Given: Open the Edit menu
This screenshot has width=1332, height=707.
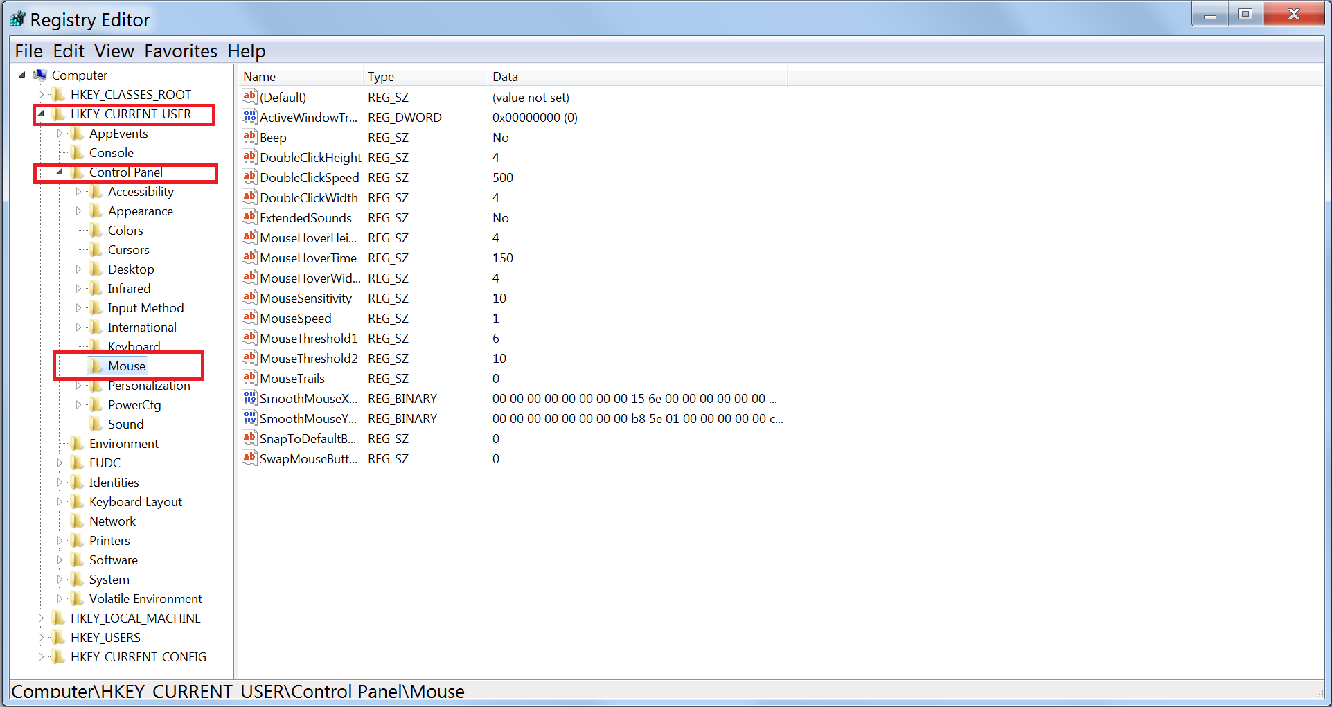Looking at the screenshot, I should coord(69,51).
